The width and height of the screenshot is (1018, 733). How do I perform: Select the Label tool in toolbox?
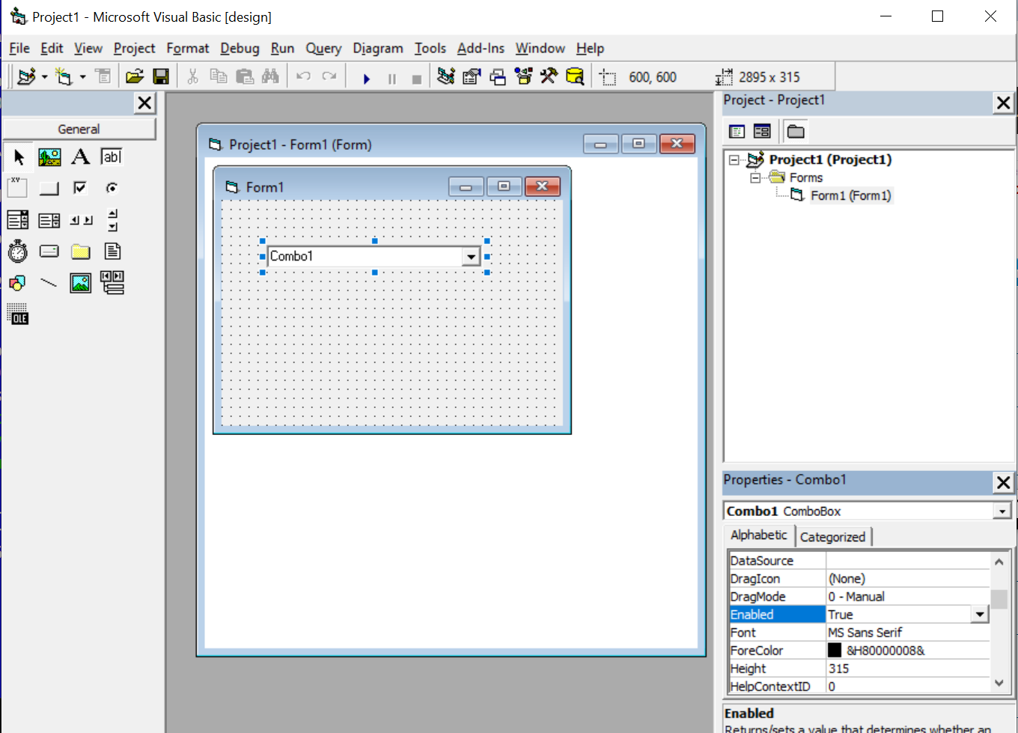(x=80, y=157)
